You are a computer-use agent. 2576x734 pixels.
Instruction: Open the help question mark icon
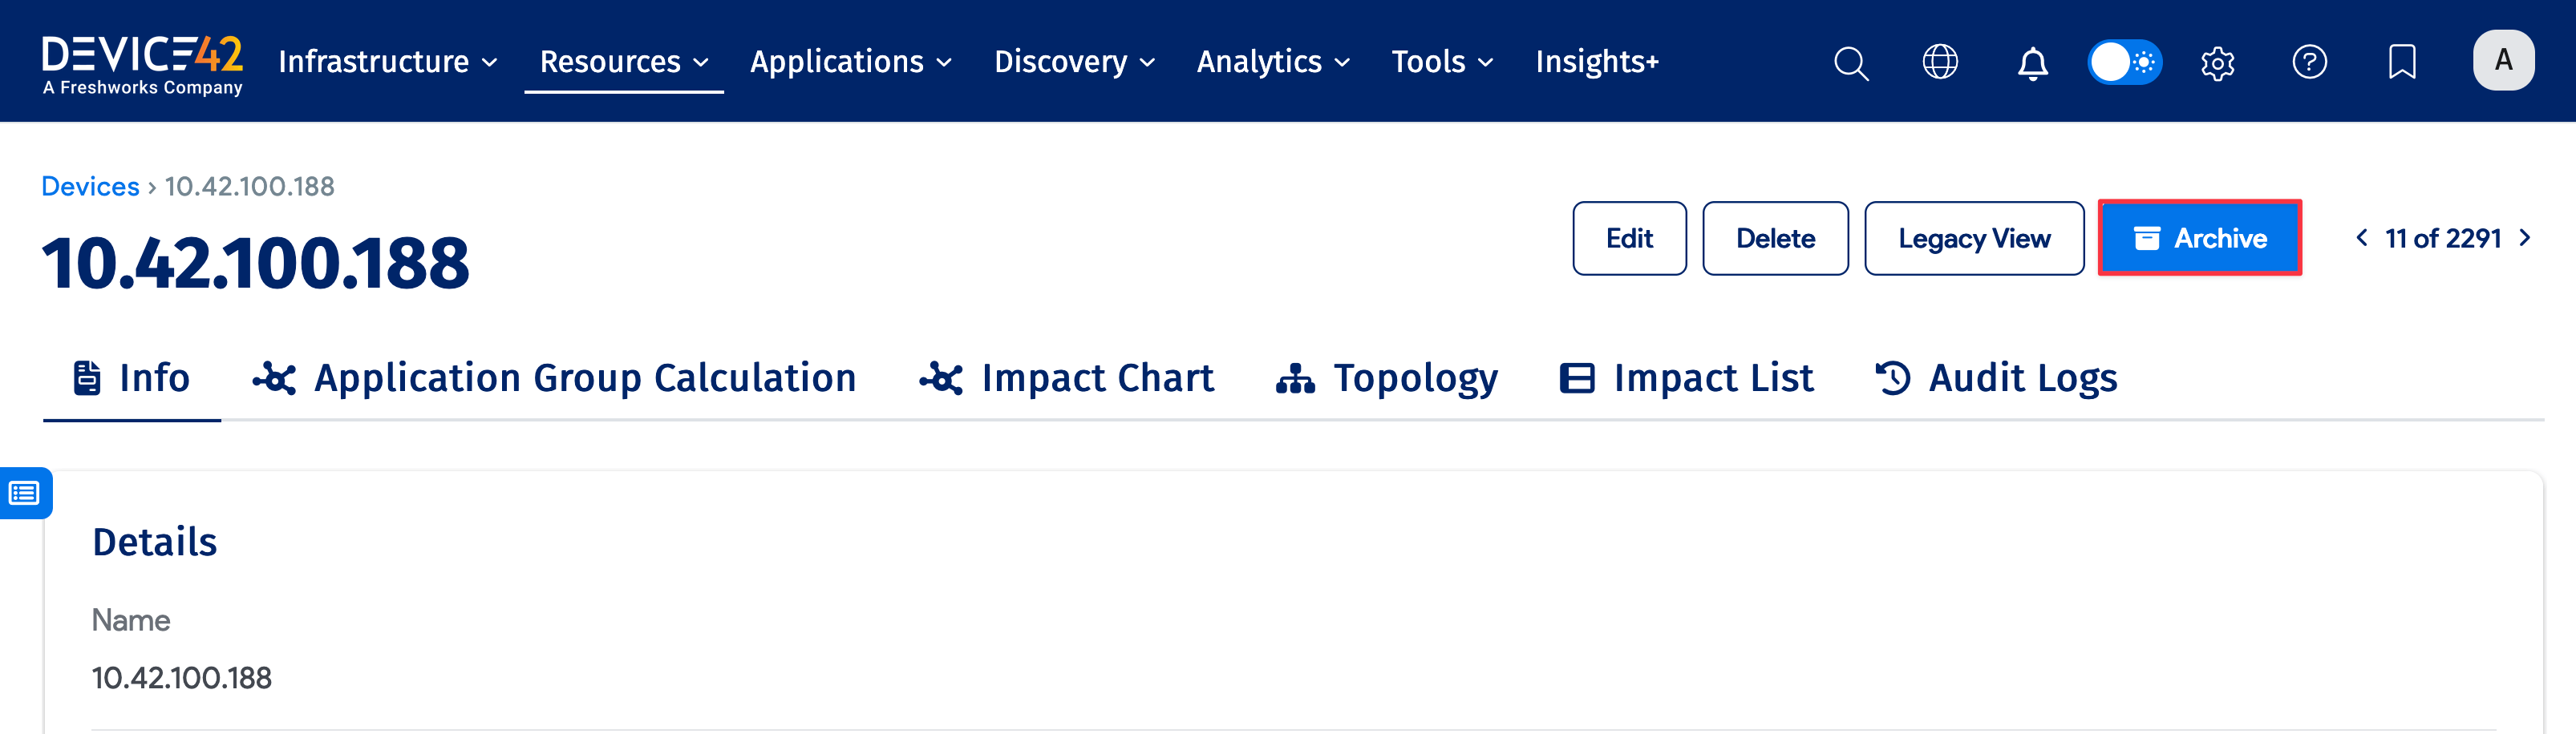pyautogui.click(x=2309, y=62)
